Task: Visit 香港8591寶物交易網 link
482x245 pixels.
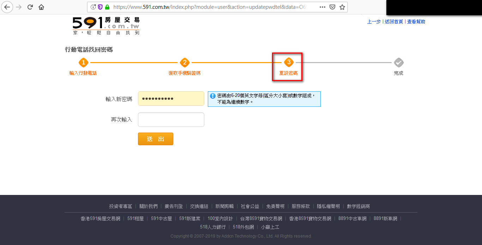Action: 310,219
